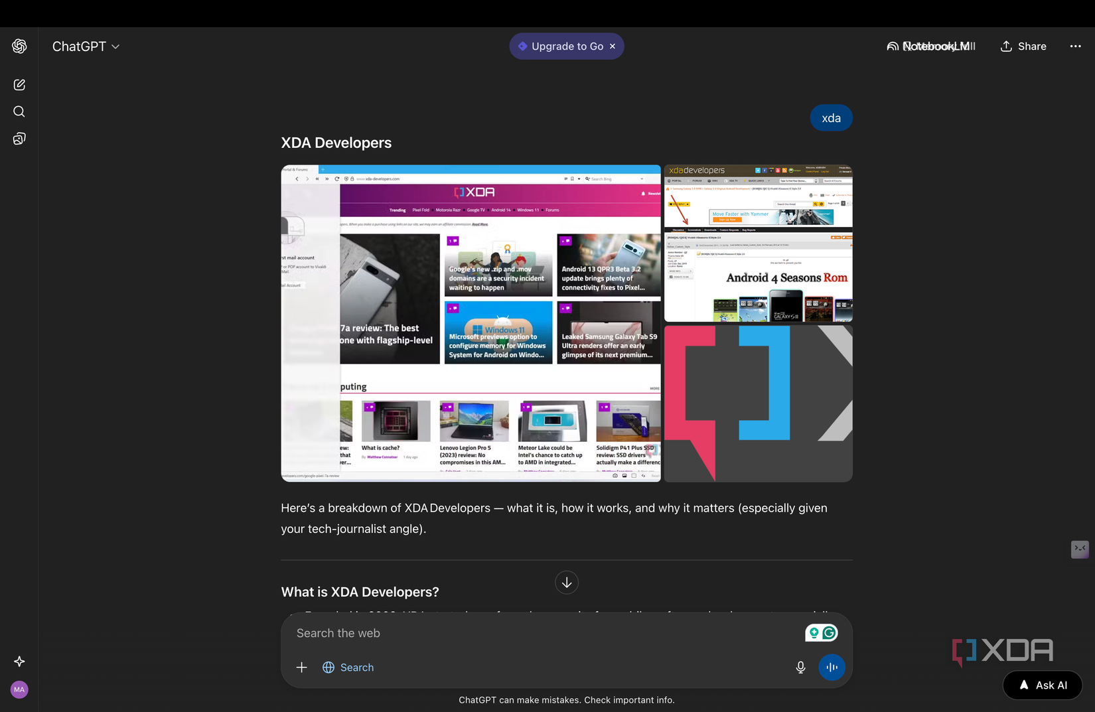The height and width of the screenshot is (712, 1095).
Task: Dismiss the Upgrade to Go banner
Action: tap(613, 46)
